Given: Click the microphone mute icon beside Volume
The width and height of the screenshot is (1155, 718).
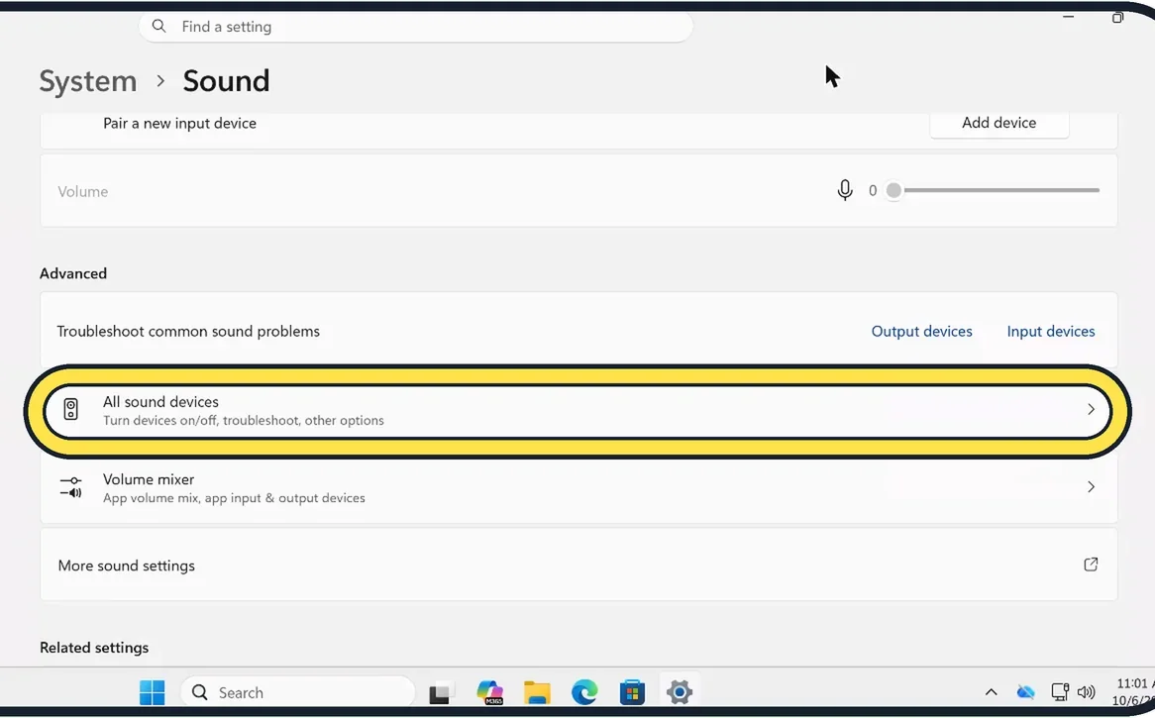Looking at the screenshot, I should tap(845, 190).
